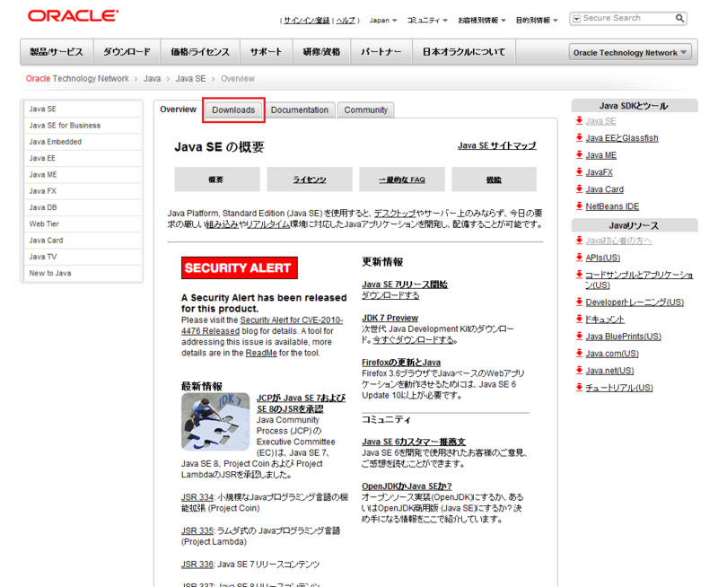Click the Java breadcrumb link
Image resolution: width=718 pixels, height=587 pixels.
point(152,79)
